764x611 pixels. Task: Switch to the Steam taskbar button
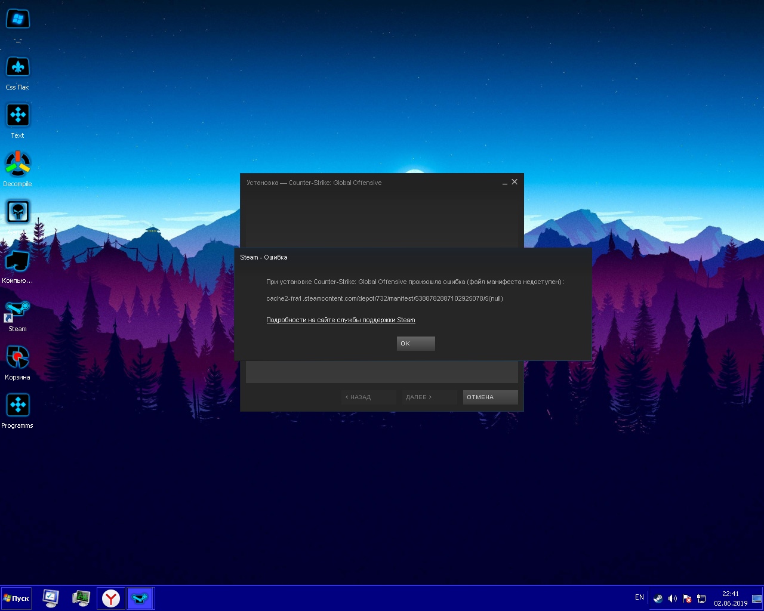click(140, 598)
